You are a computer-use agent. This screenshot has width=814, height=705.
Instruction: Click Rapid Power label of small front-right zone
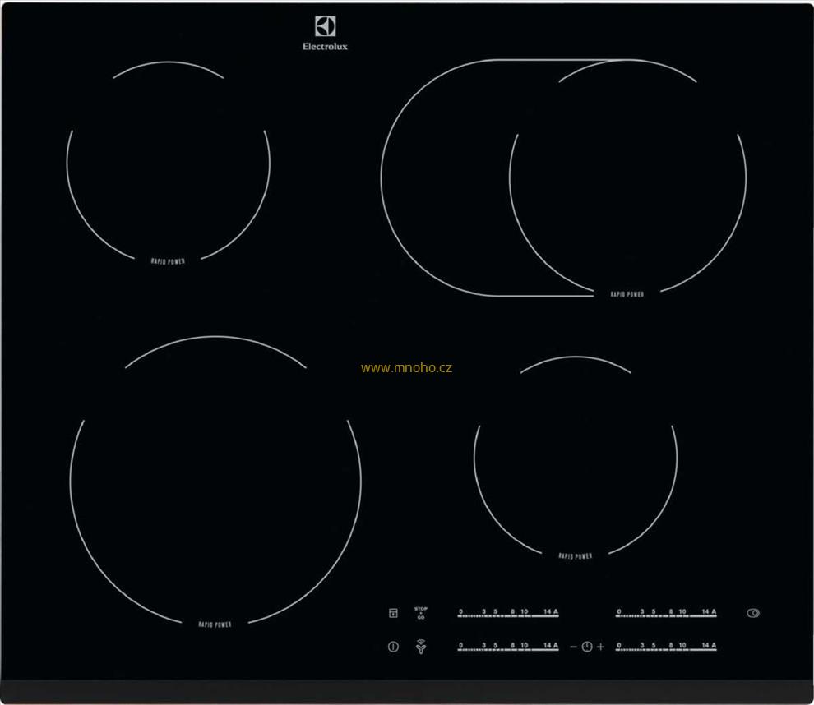point(576,555)
